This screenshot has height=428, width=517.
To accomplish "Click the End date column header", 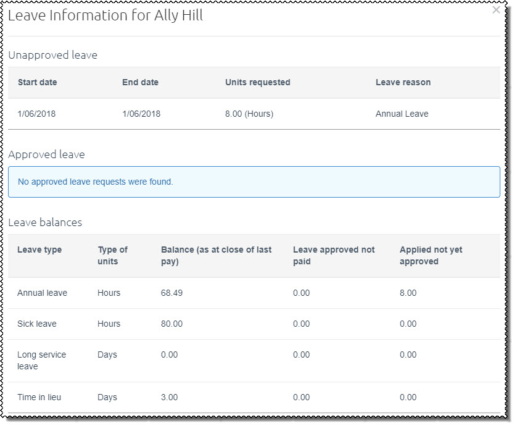I will [140, 83].
